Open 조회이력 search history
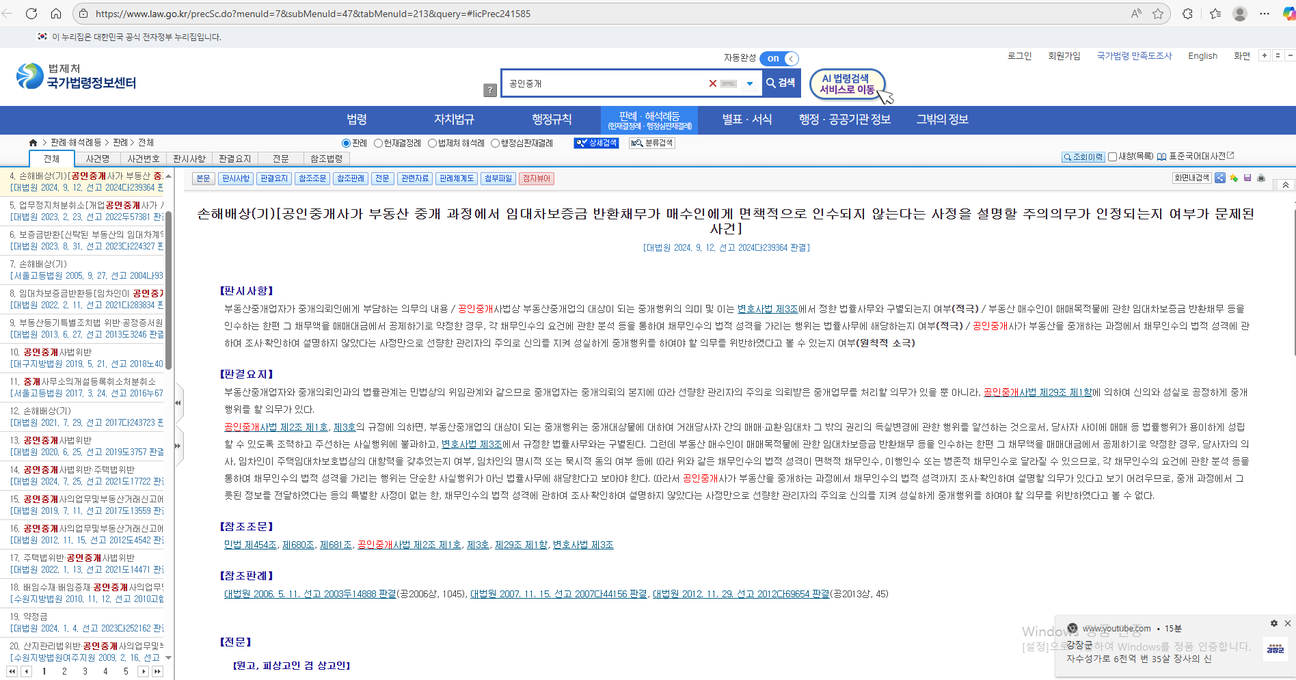 1083,157
